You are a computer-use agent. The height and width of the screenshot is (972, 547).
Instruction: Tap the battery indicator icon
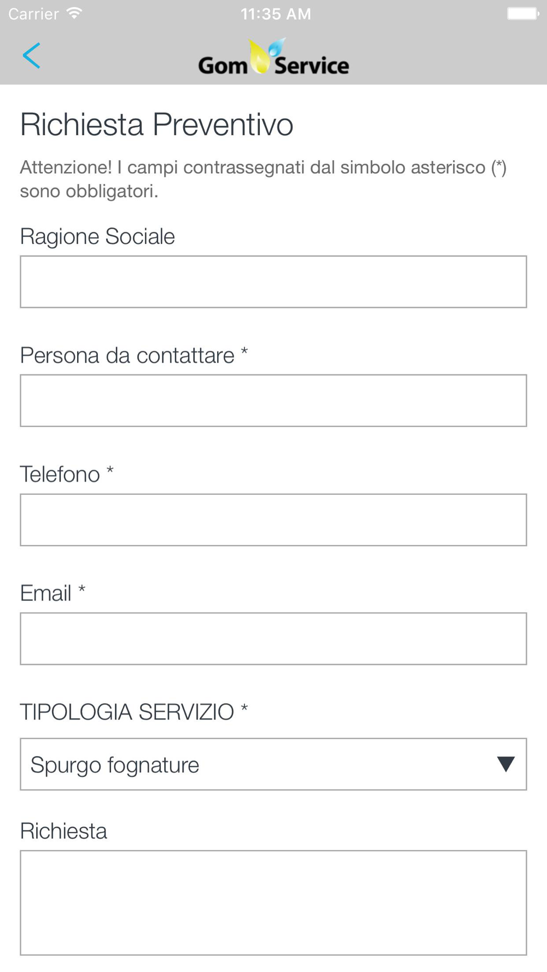(x=523, y=13)
